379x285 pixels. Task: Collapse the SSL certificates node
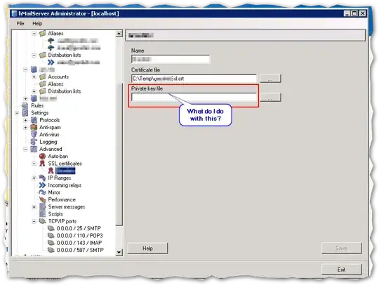click(x=34, y=164)
